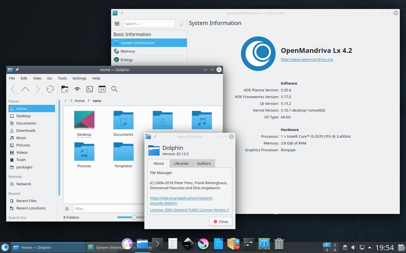Open the openmandriva.org website link
This screenshot has height=253, width=406.
click(x=307, y=59)
